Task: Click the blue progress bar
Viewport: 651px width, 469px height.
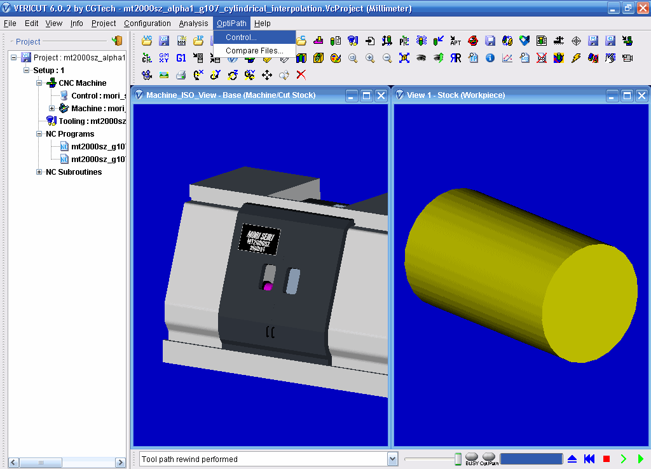Action: [531, 459]
